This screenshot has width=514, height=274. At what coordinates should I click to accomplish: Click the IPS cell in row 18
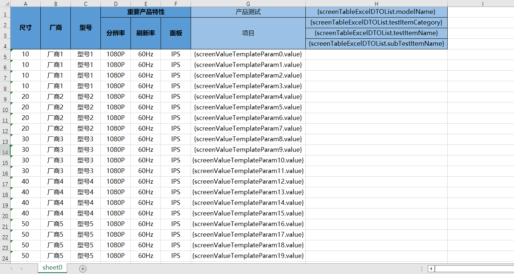tap(176, 192)
